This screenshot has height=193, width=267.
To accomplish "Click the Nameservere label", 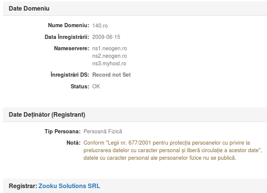I will pyautogui.click(x=72, y=48).
